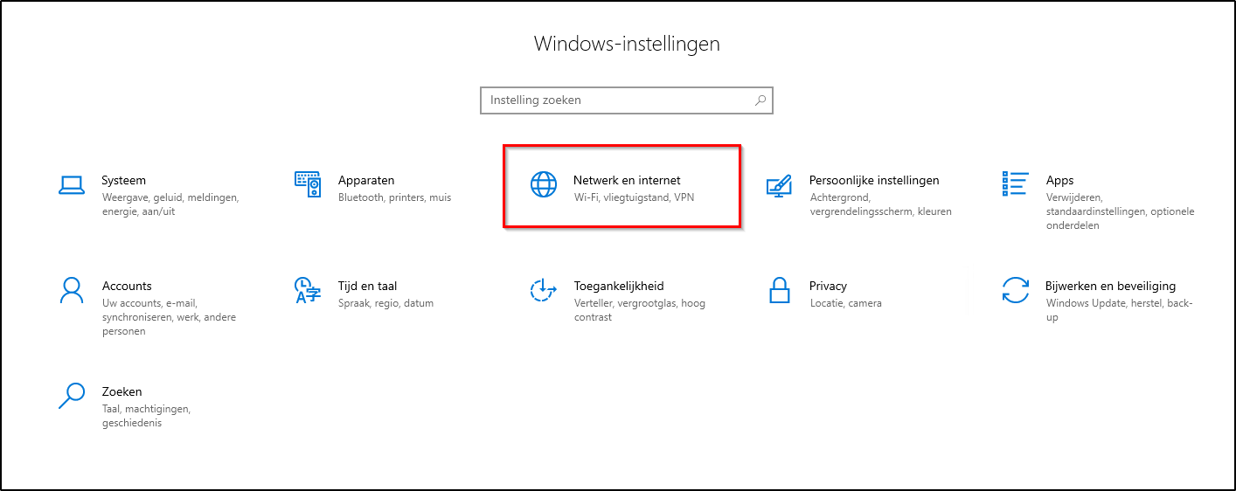
Task: Click the Accounts settings label
Action: tap(127, 287)
